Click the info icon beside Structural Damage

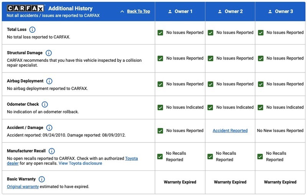pos(49,53)
